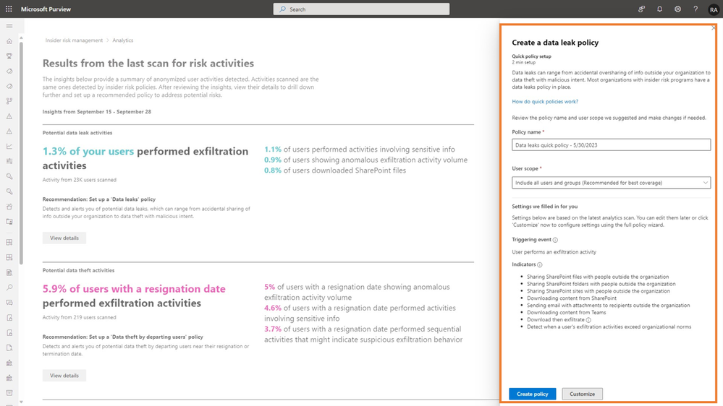Edit the Policy name field

pos(611,145)
